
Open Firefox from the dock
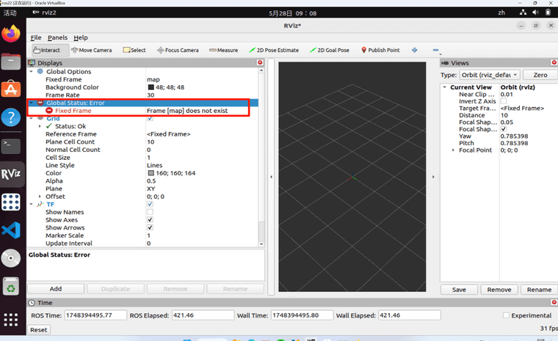click(11, 34)
